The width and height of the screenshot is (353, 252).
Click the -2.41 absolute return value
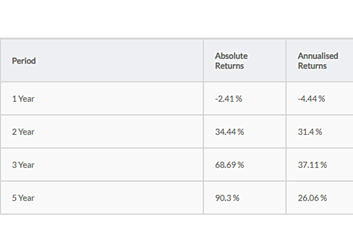(225, 99)
